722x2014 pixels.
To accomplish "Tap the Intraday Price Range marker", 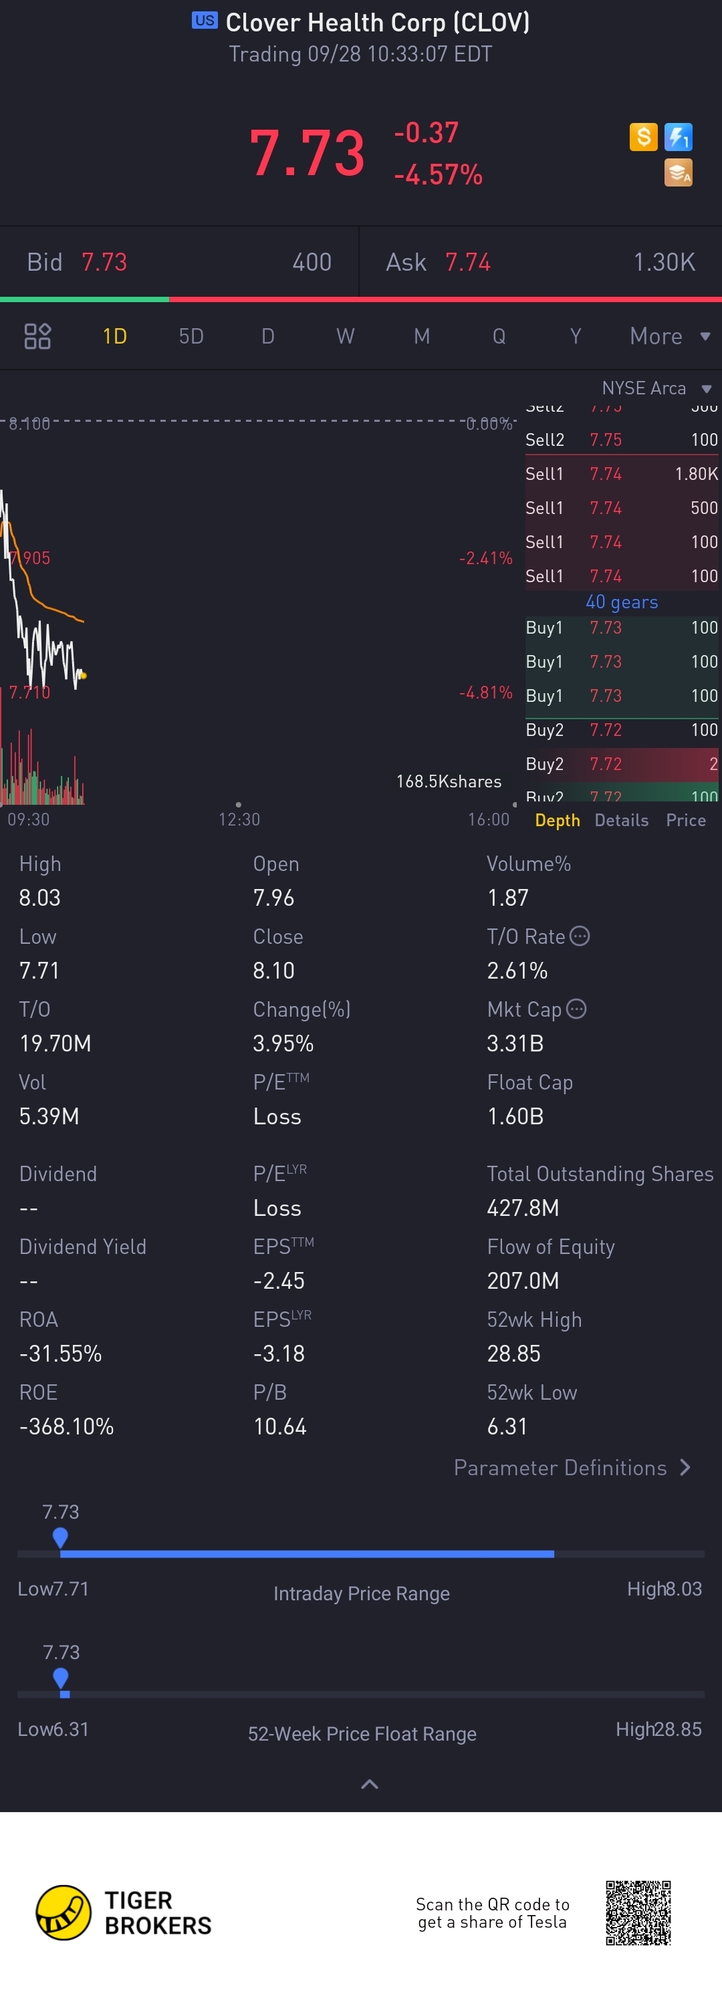I will tap(60, 1538).
